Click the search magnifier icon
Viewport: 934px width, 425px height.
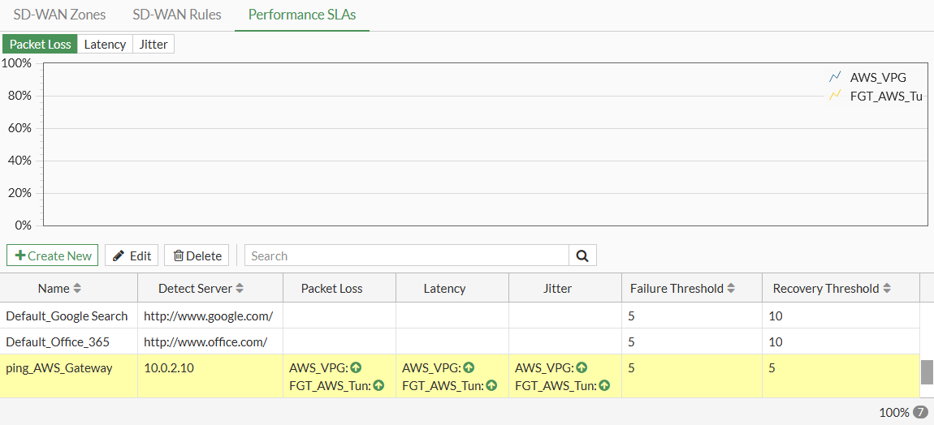582,255
